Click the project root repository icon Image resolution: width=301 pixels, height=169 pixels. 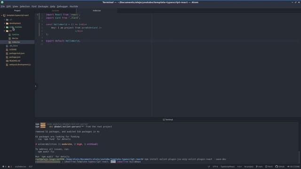click(x=4, y=15)
